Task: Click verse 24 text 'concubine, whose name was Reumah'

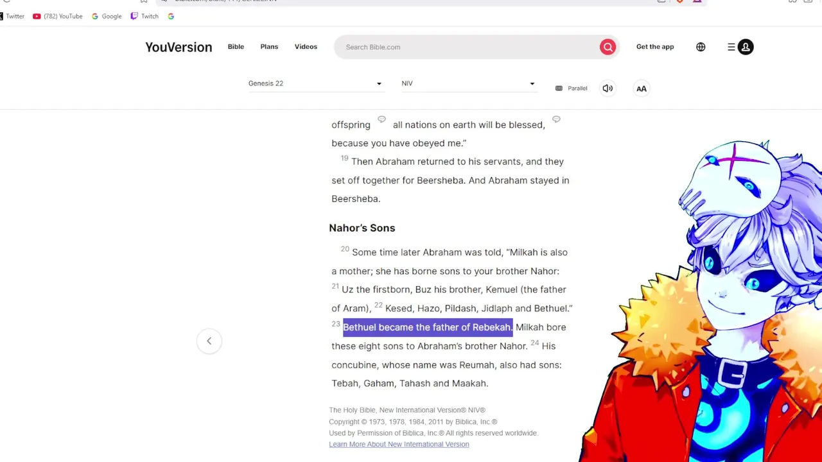Action: click(x=413, y=364)
